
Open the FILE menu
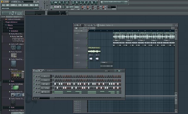pyautogui.click(x=4, y=5)
